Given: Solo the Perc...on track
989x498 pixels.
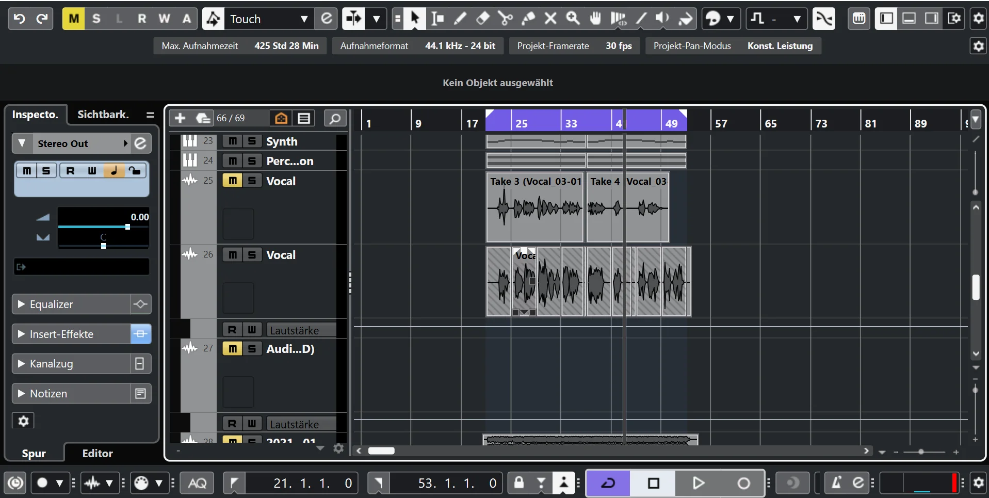Looking at the screenshot, I should (252, 161).
